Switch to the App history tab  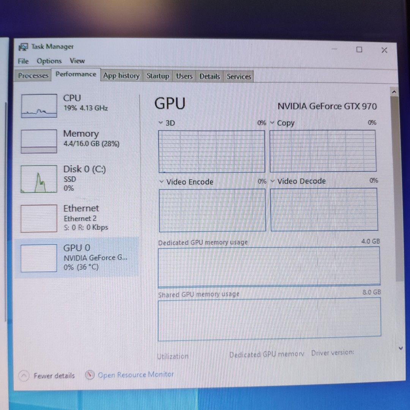[121, 76]
